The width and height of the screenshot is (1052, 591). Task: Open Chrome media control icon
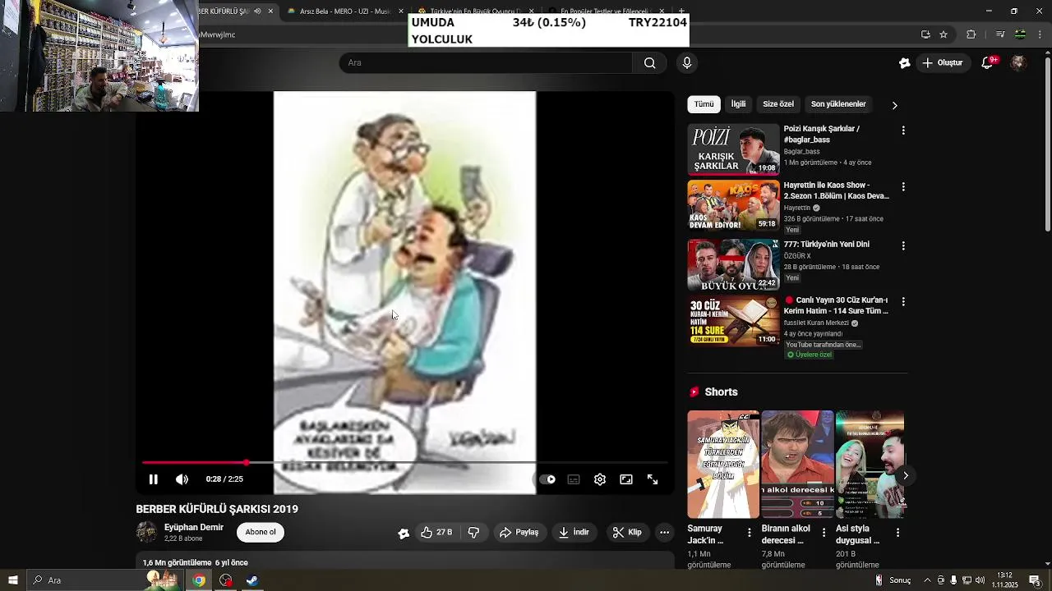coord(1000,34)
